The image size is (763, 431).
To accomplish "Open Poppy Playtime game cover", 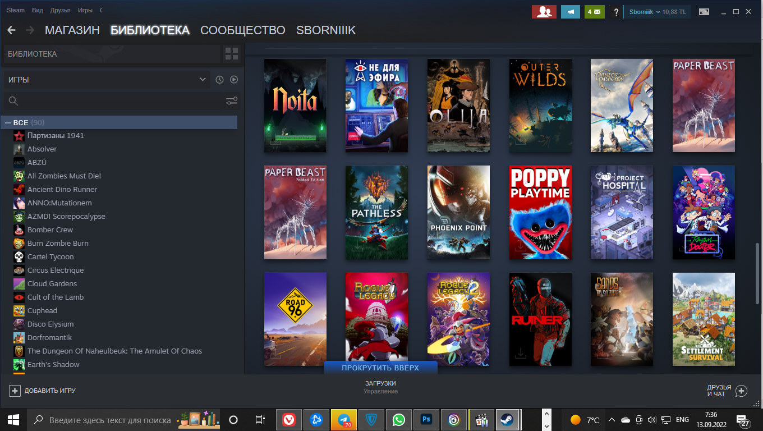I will coord(540,212).
